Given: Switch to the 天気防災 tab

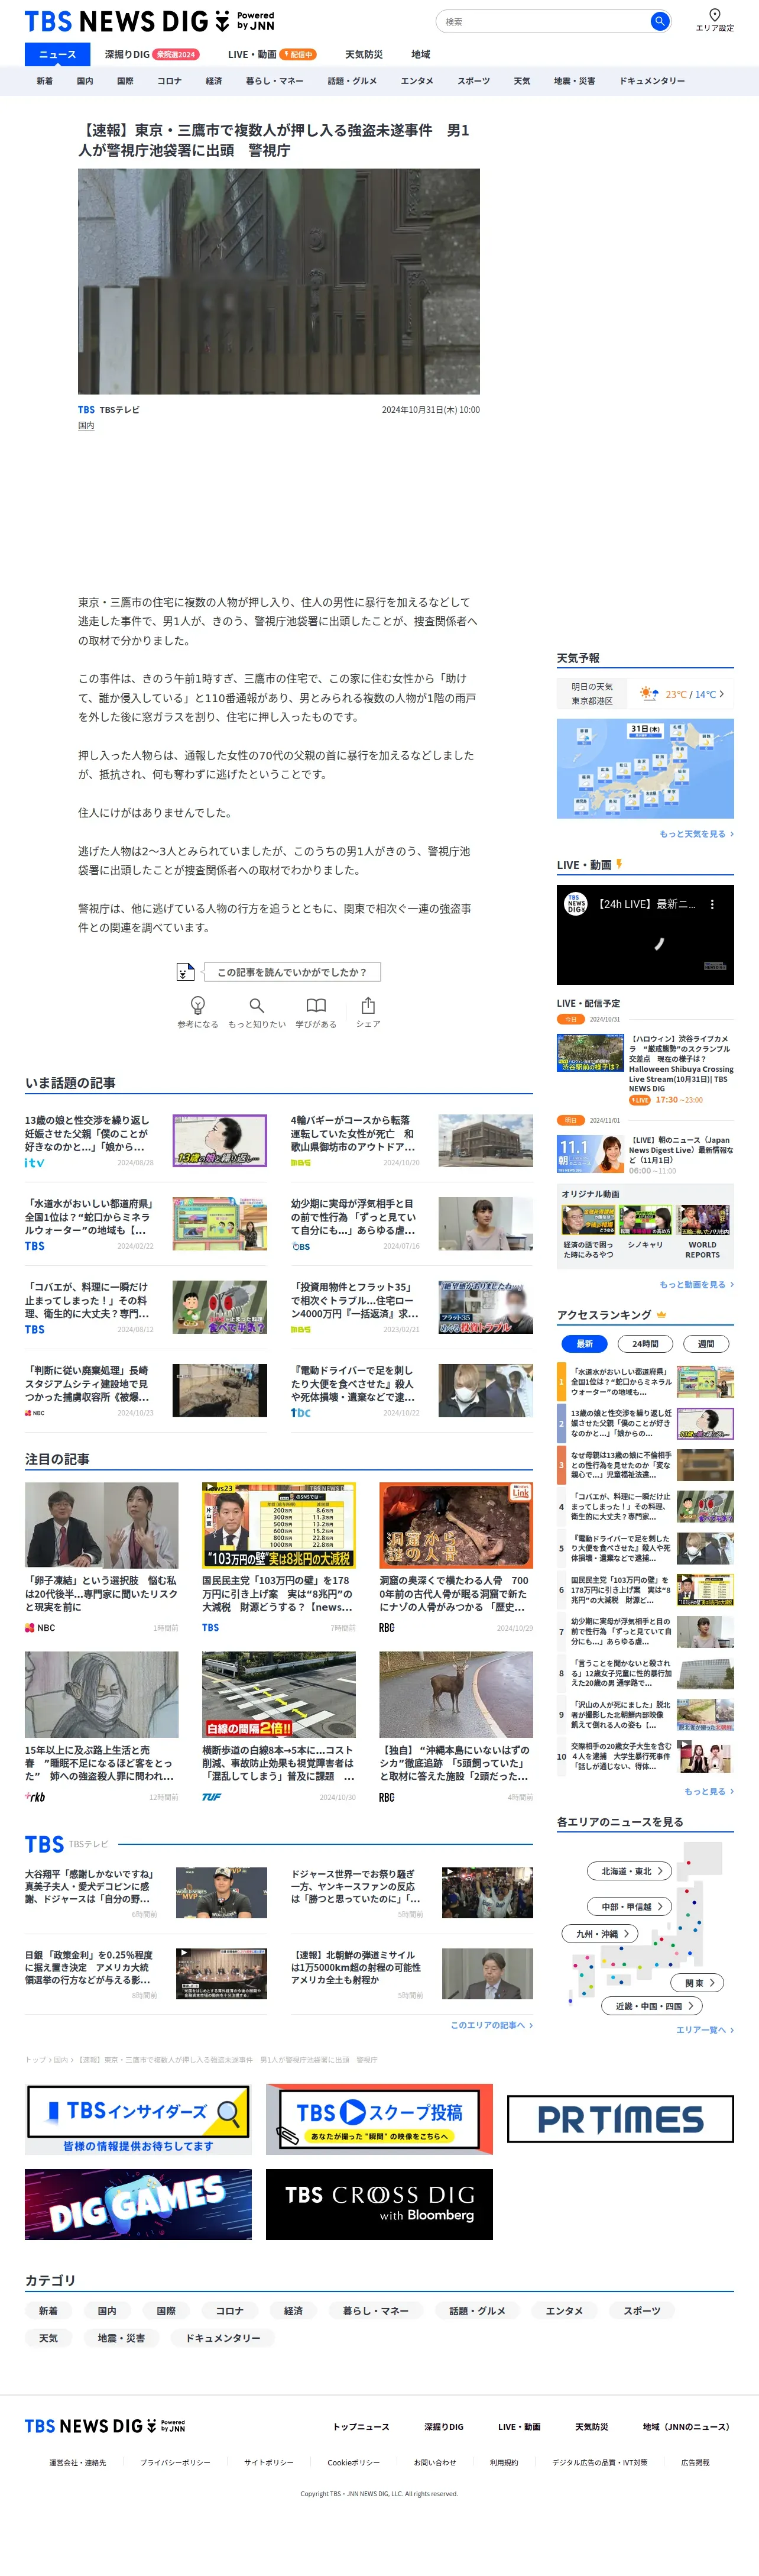Looking at the screenshot, I should 364,54.
